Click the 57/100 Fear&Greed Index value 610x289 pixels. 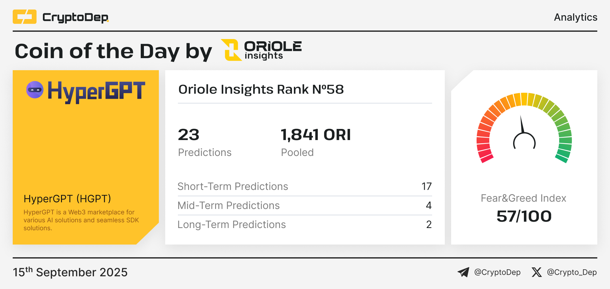click(x=524, y=216)
